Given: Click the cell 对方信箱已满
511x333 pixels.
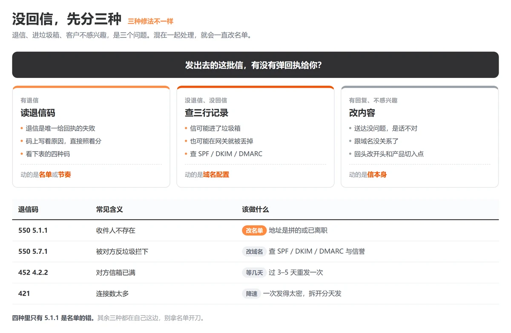Looking at the screenshot, I should tap(116, 273).
